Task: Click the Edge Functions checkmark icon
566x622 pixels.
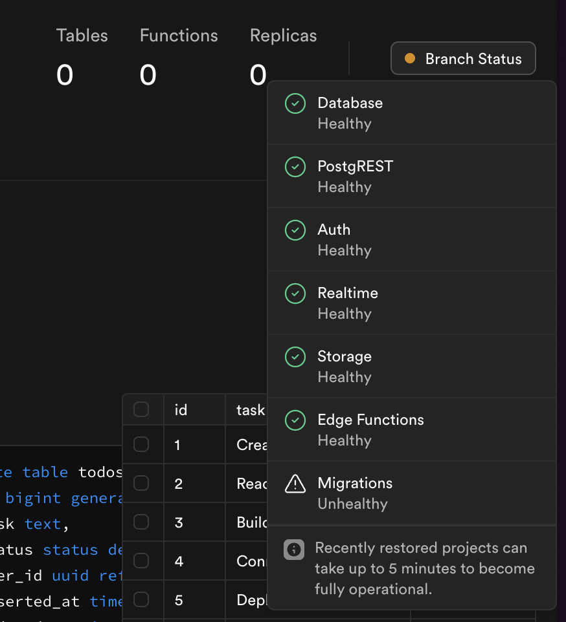Action: pos(295,420)
